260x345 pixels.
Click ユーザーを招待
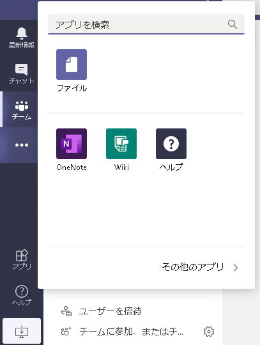tap(101, 311)
